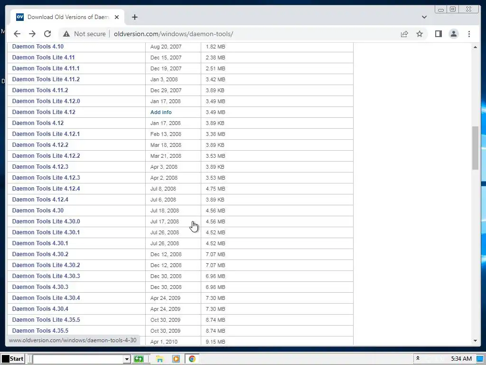The height and width of the screenshot is (365, 486).
Task: Select the Download Old Versions of Daemon tab
Action: (x=68, y=17)
